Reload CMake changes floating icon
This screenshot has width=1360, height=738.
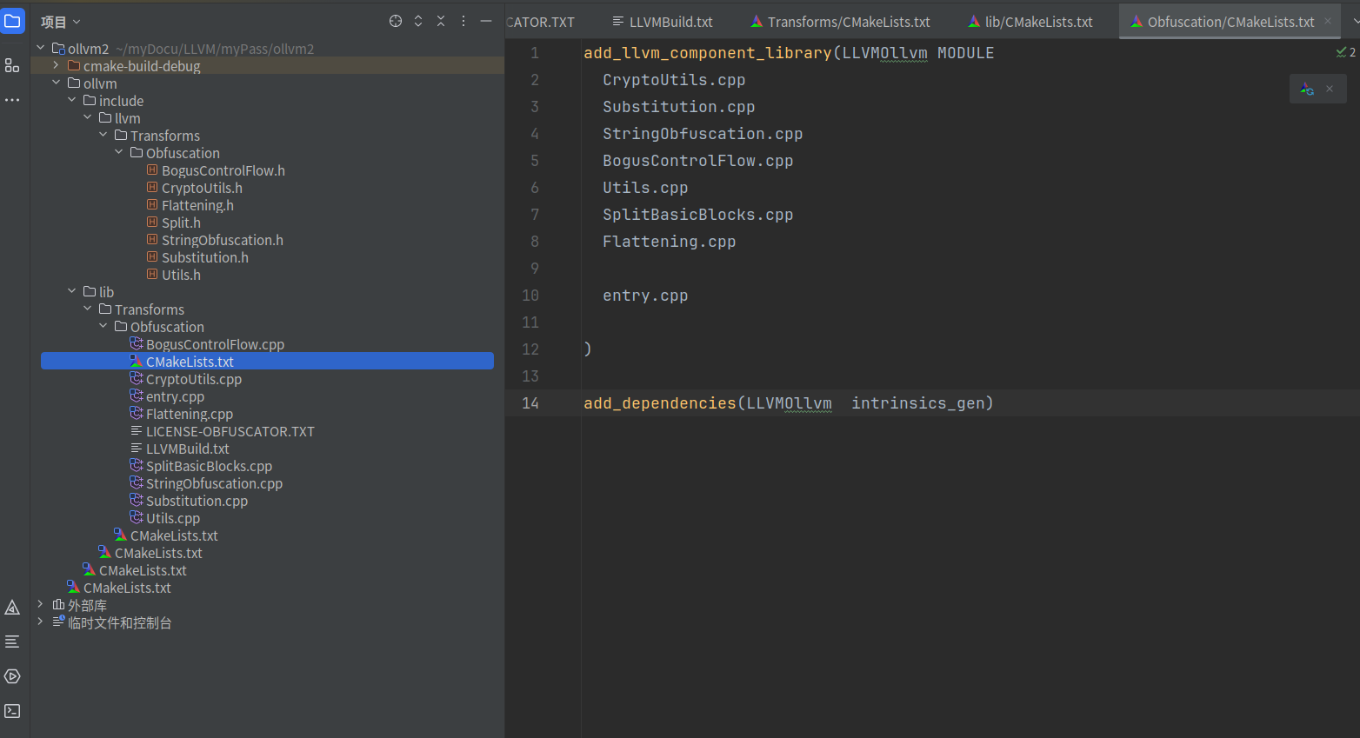(x=1307, y=89)
